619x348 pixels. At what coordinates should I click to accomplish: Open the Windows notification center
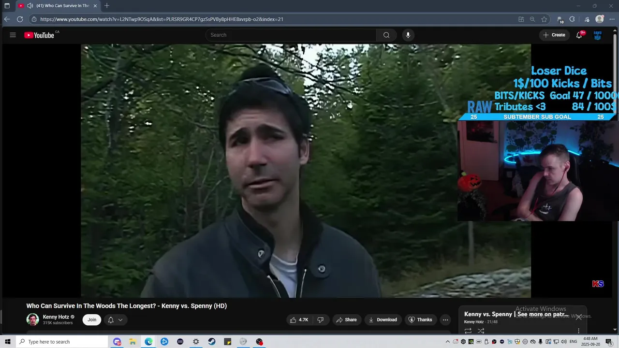coord(609,342)
